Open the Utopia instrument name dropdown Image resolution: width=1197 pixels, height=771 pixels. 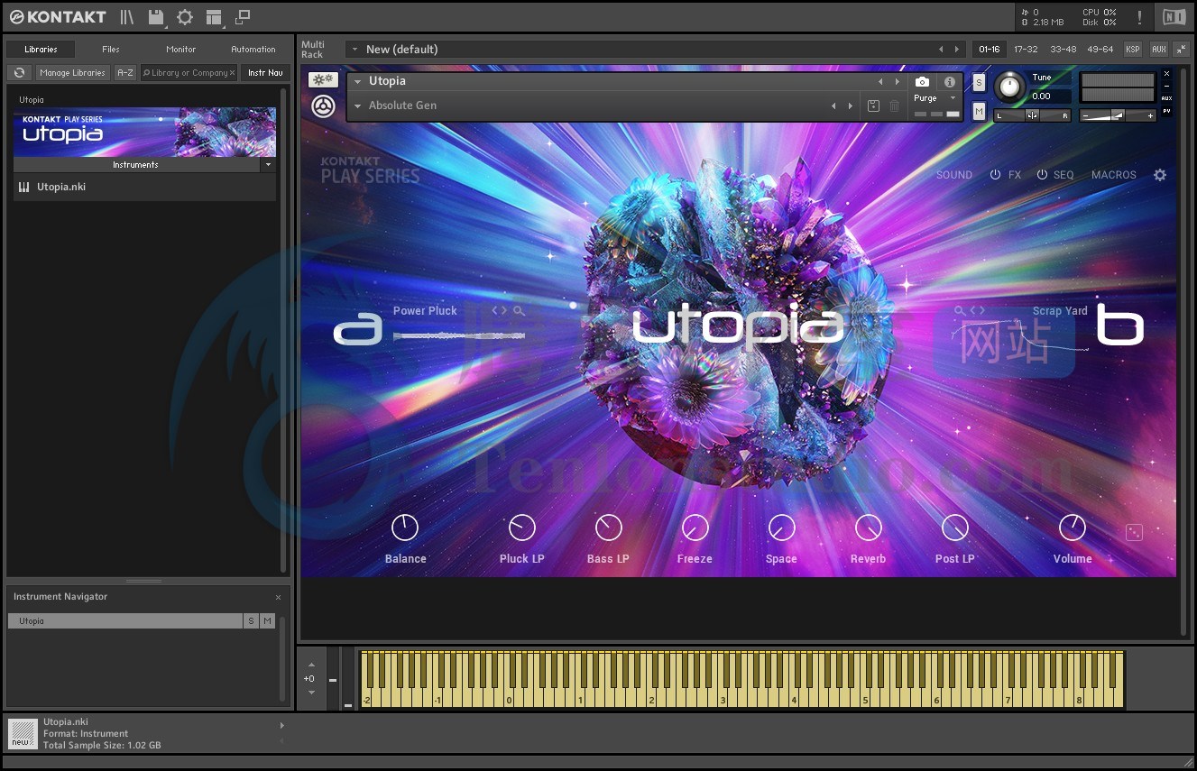[x=358, y=81]
